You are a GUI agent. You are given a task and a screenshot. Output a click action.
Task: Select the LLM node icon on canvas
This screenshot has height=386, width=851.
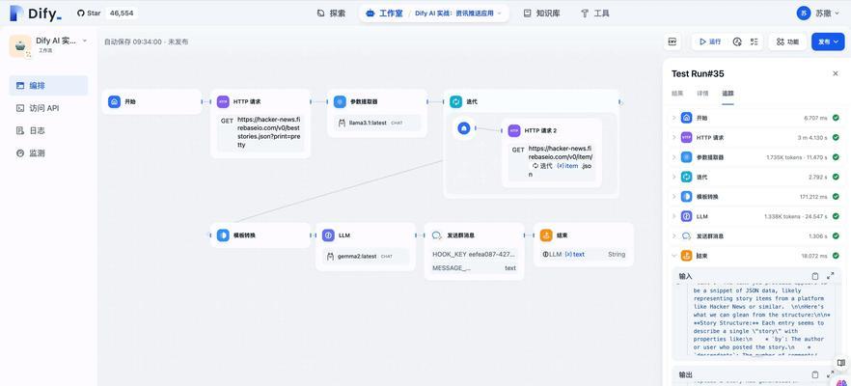328,235
